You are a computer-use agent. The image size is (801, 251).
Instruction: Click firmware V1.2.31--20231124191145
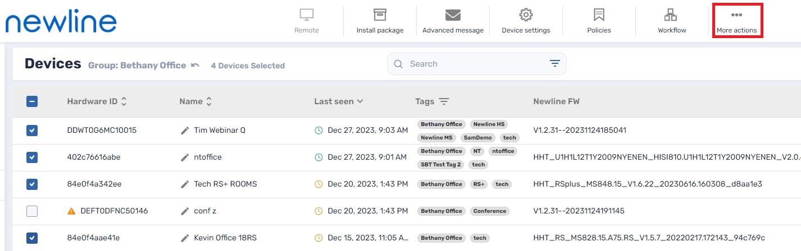tap(579, 211)
